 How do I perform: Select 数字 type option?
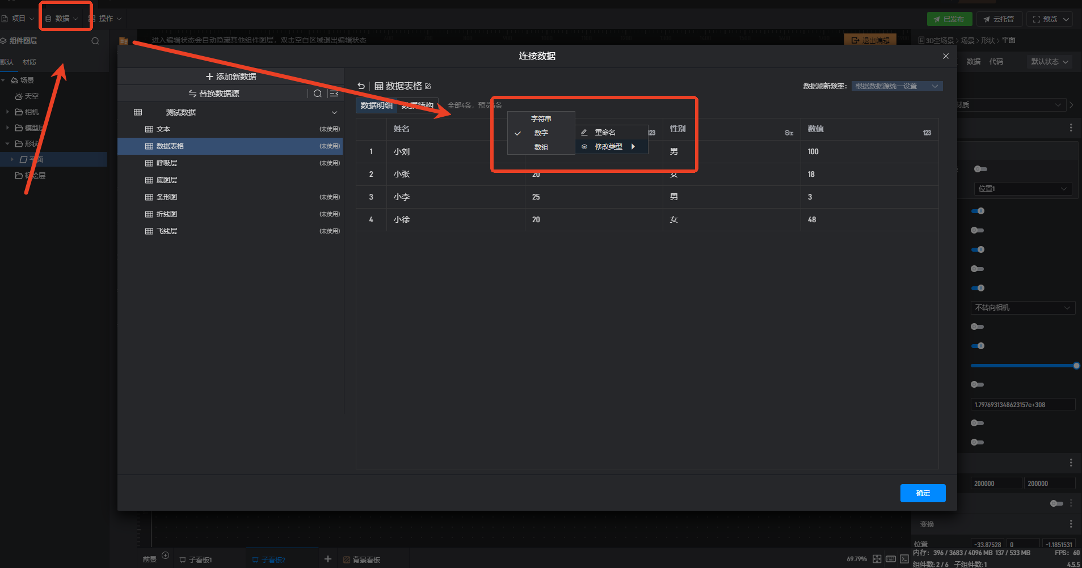pos(541,133)
